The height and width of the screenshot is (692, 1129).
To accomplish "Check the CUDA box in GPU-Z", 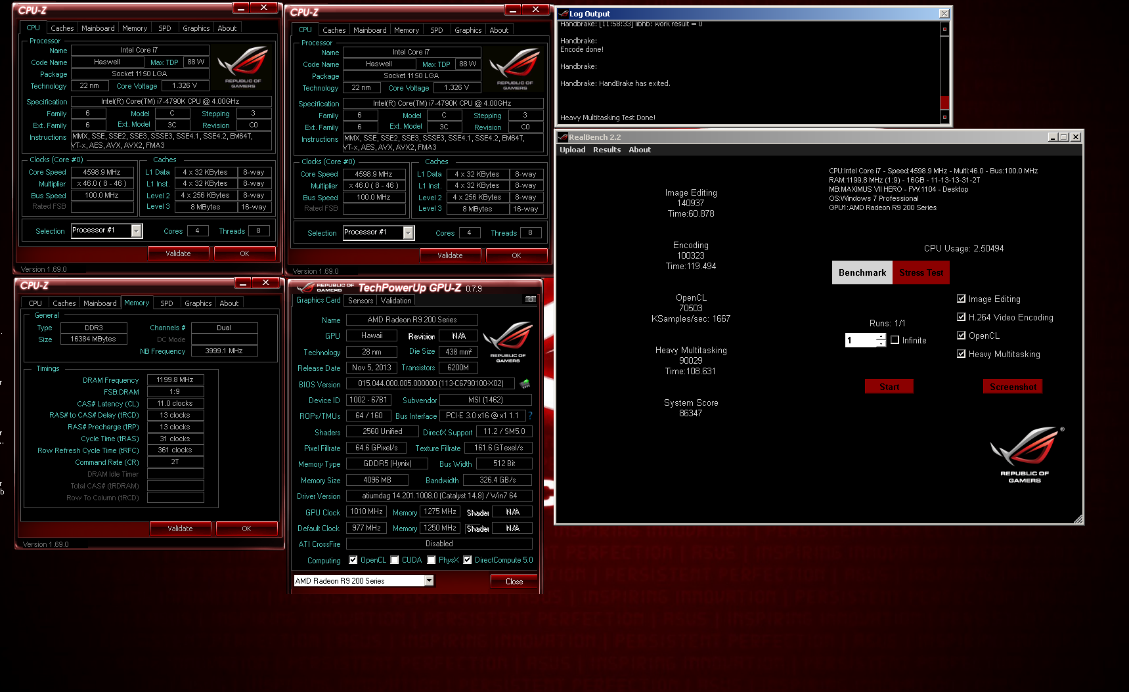I will (x=395, y=560).
